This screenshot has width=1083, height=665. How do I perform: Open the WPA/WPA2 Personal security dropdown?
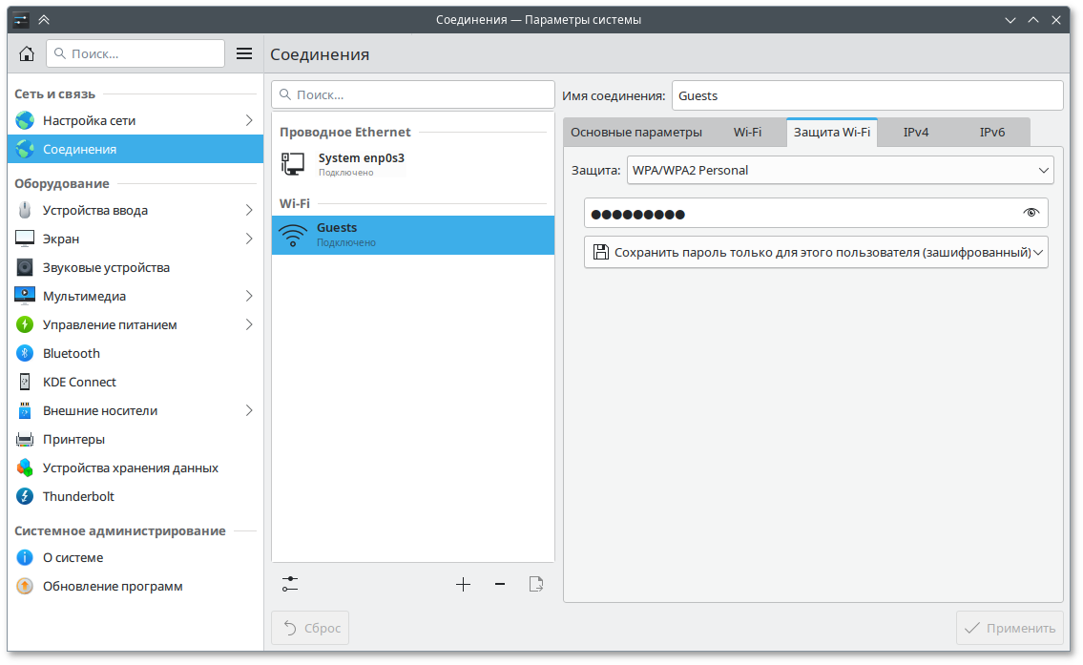coord(840,170)
